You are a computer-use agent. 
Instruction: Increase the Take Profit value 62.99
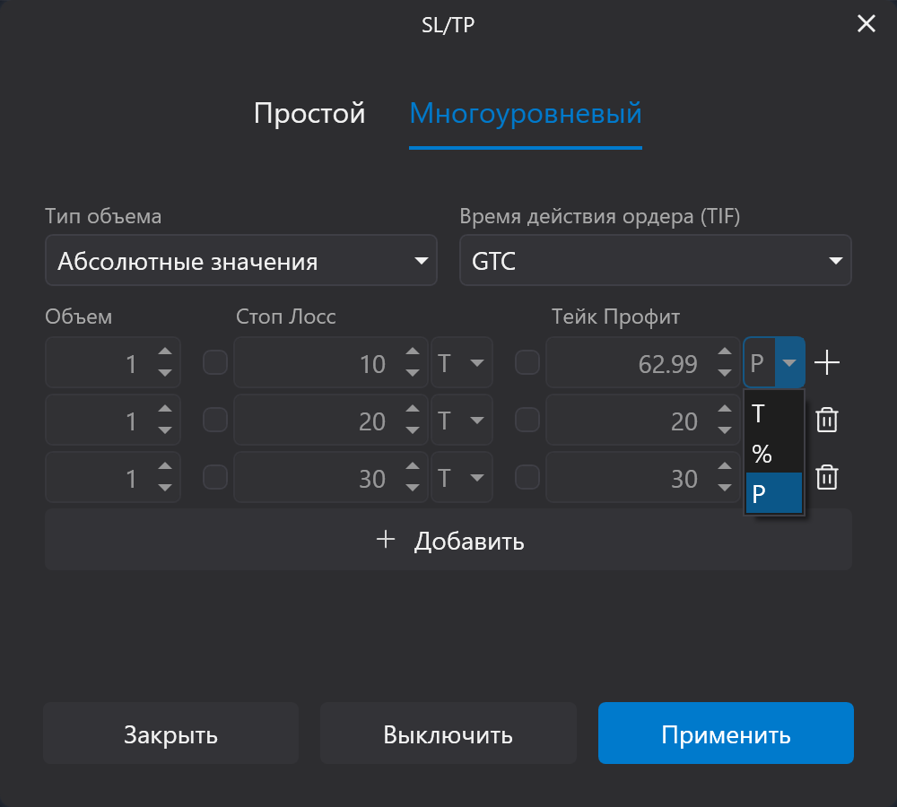point(724,353)
